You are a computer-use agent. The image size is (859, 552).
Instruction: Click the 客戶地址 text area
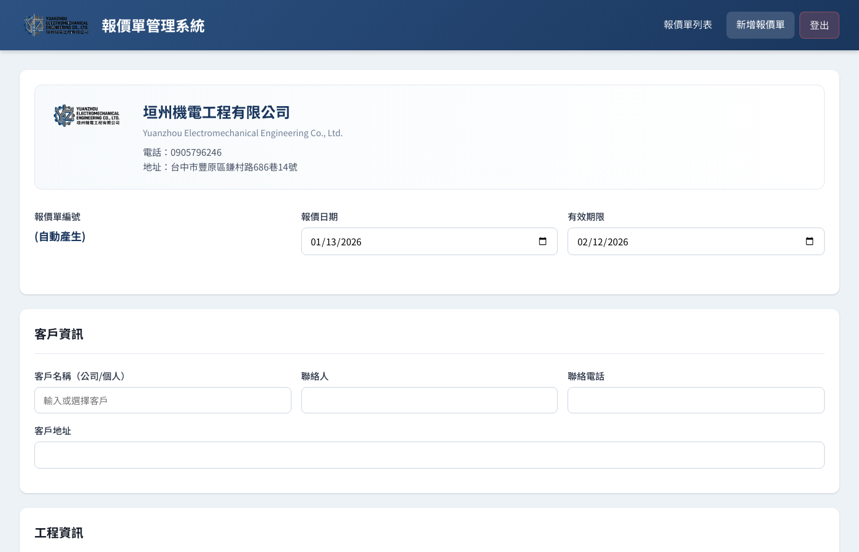429,455
